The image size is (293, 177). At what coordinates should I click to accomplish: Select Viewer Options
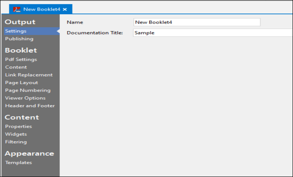[25, 98]
